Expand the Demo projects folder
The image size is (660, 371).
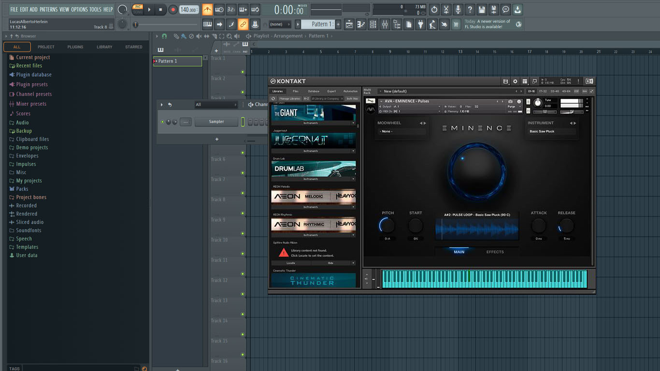(32, 147)
